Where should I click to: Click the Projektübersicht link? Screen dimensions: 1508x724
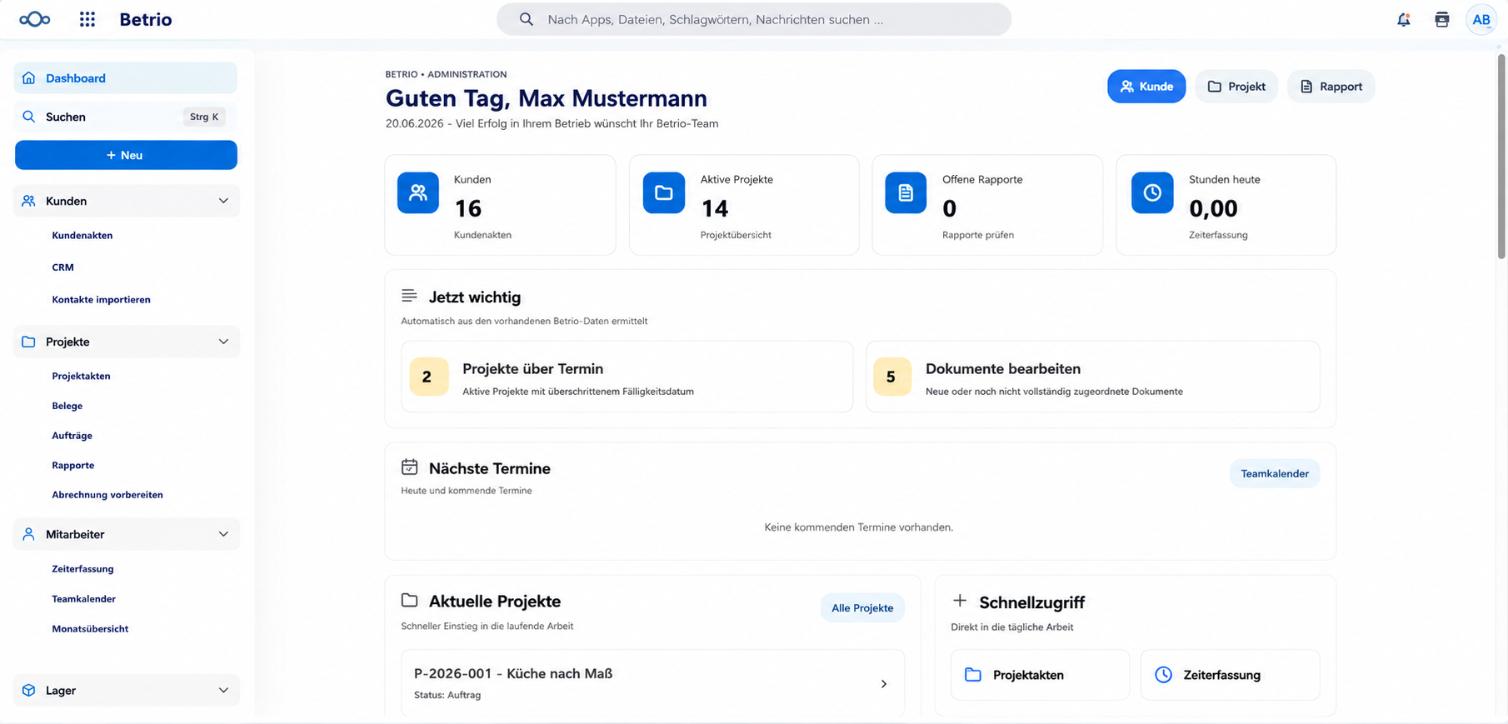click(x=736, y=235)
